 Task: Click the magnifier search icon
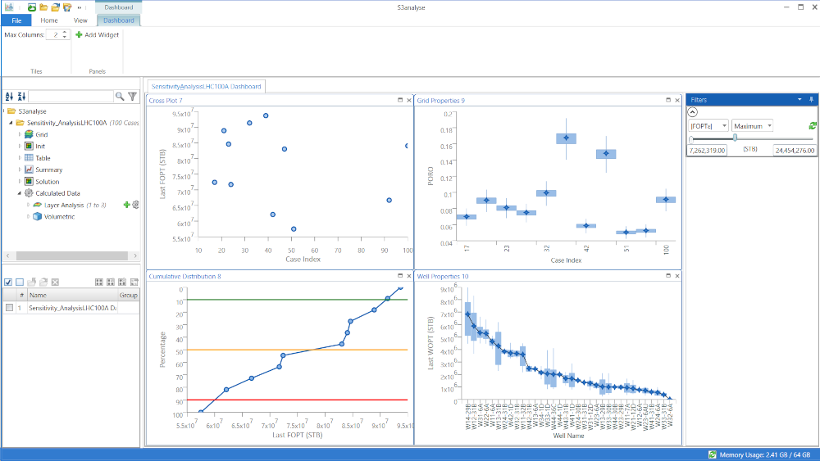click(x=120, y=97)
